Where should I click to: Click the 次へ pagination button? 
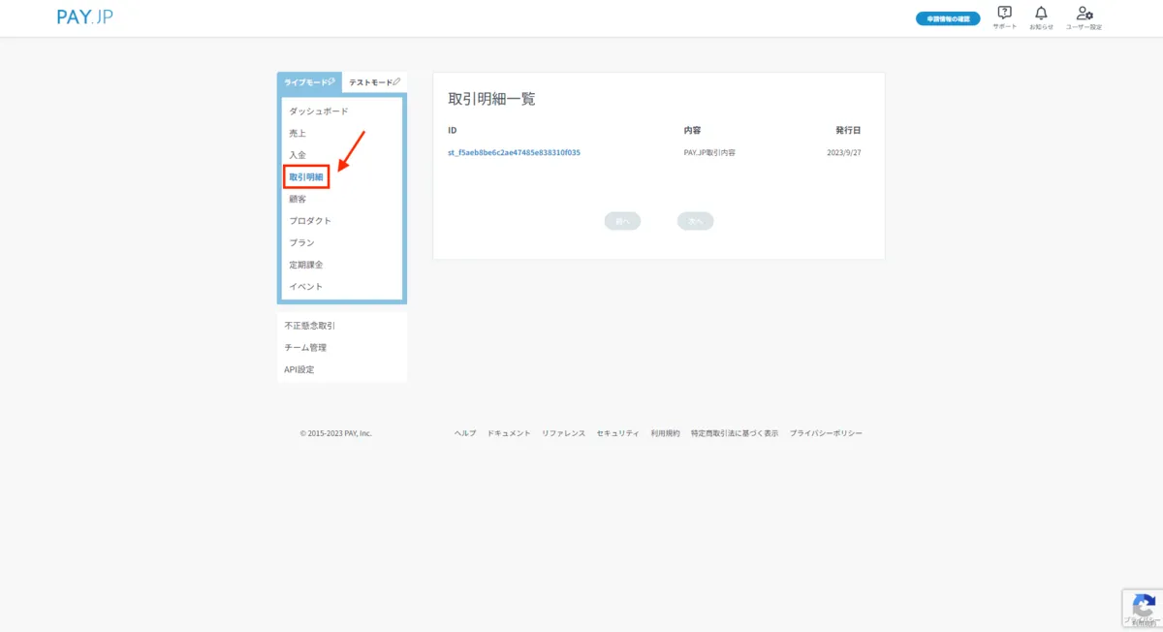click(695, 221)
